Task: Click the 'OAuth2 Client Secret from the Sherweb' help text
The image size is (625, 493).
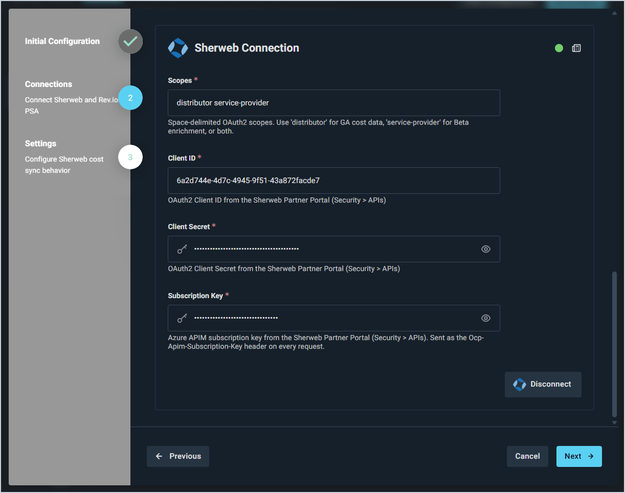Action: coord(284,268)
